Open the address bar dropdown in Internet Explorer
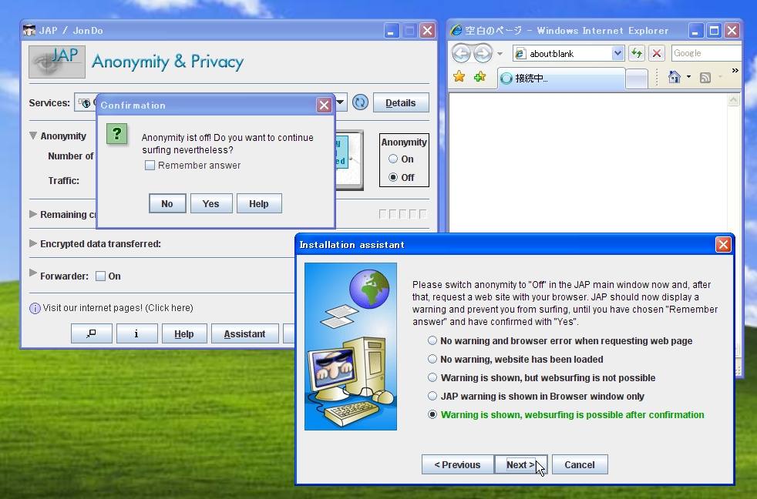 [x=617, y=53]
